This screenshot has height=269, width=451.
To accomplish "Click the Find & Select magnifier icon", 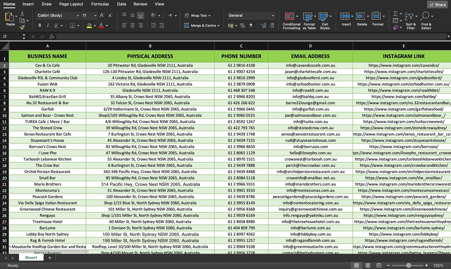I will click(426, 17).
